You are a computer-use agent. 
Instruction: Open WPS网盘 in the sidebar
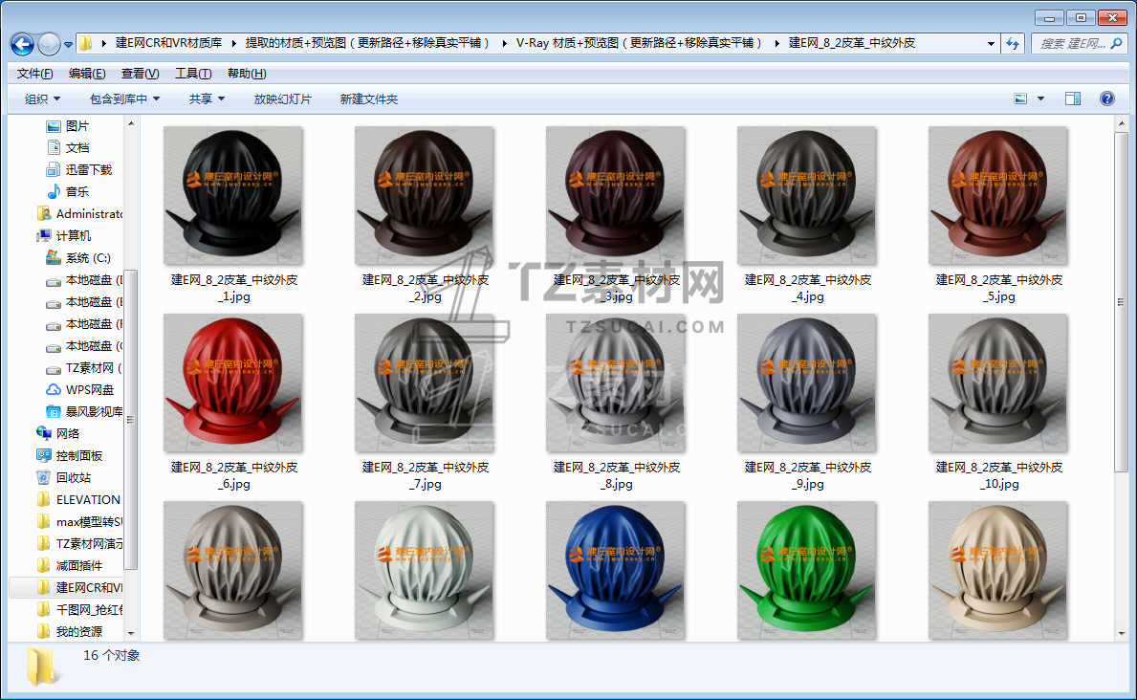coord(79,389)
